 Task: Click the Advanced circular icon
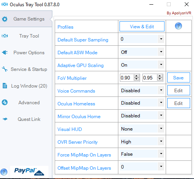(x=5, y=102)
